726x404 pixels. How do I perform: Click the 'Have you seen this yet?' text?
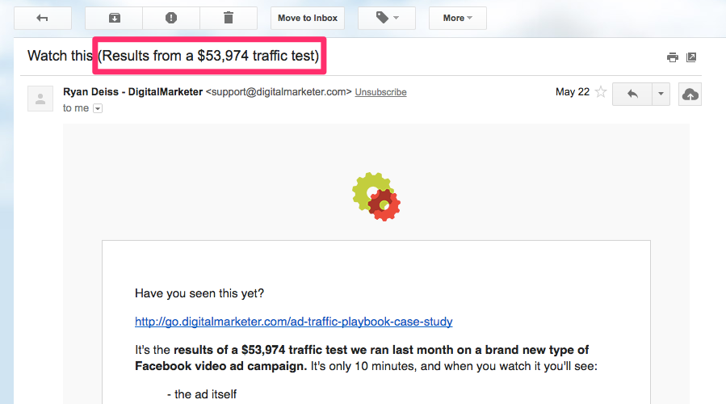tap(199, 293)
